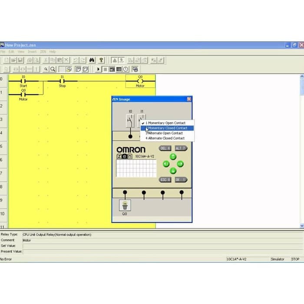Select Alternate Closed Contact menu entry
The width and height of the screenshot is (304, 304).
[x=166, y=138]
